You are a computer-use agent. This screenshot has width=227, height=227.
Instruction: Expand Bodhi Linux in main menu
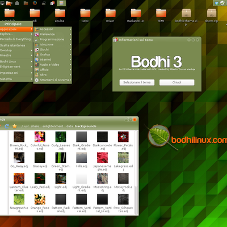[x=16, y=61]
